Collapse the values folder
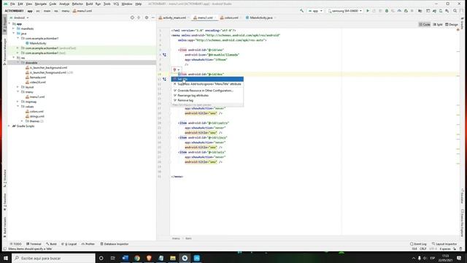This screenshot has width=467, height=263. coord(18,107)
